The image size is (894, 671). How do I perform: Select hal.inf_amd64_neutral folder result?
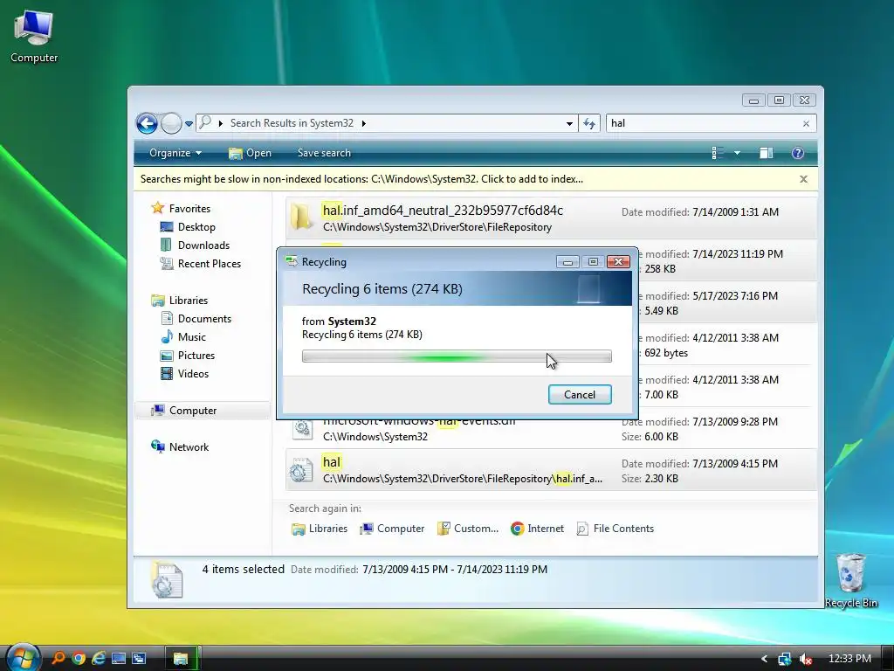click(x=551, y=218)
